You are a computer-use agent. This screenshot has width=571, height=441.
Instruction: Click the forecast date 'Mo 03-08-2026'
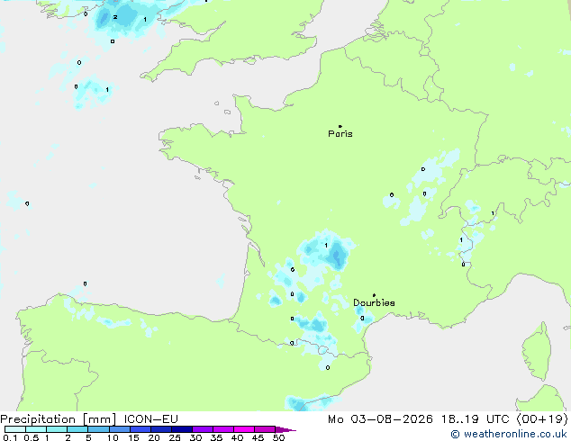380,419
